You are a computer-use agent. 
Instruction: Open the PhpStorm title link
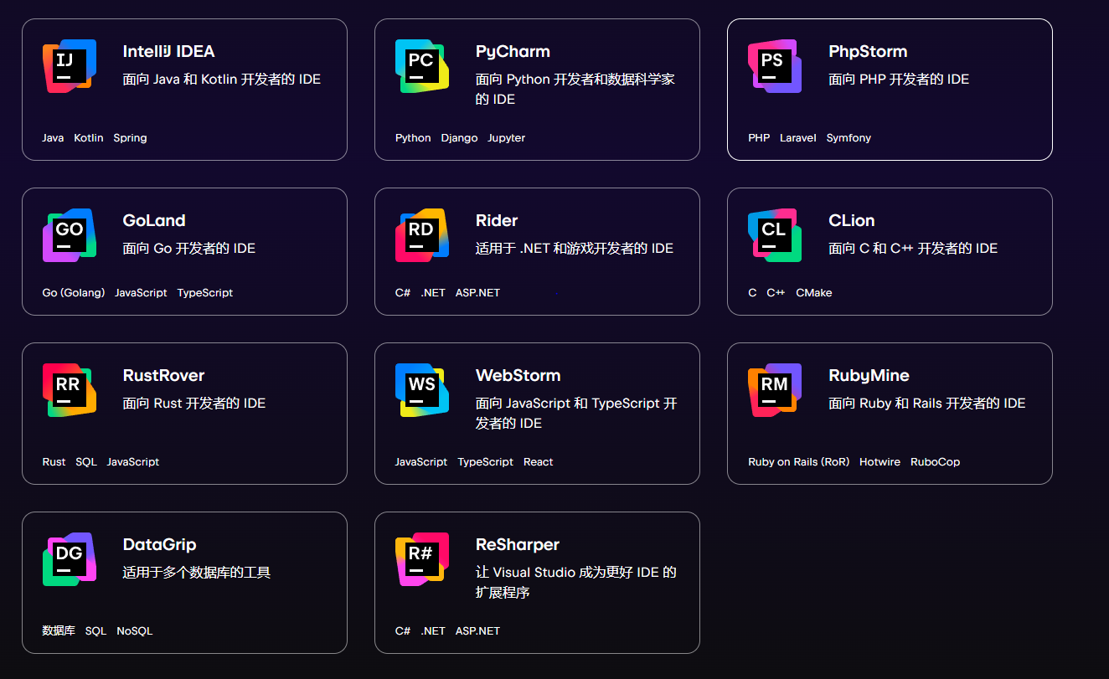point(868,52)
